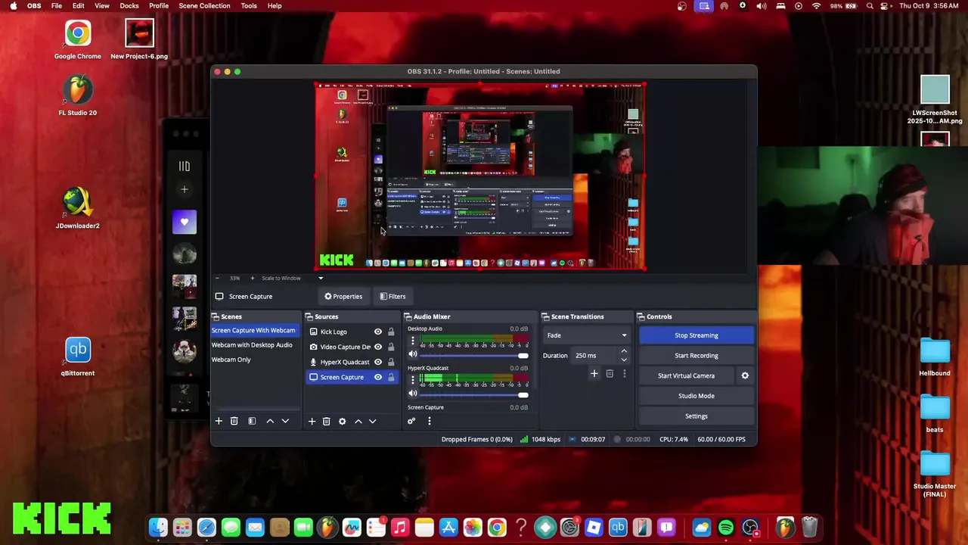Open transition properties three-dot menu
Viewport: 968px width, 545px height.
click(x=624, y=373)
